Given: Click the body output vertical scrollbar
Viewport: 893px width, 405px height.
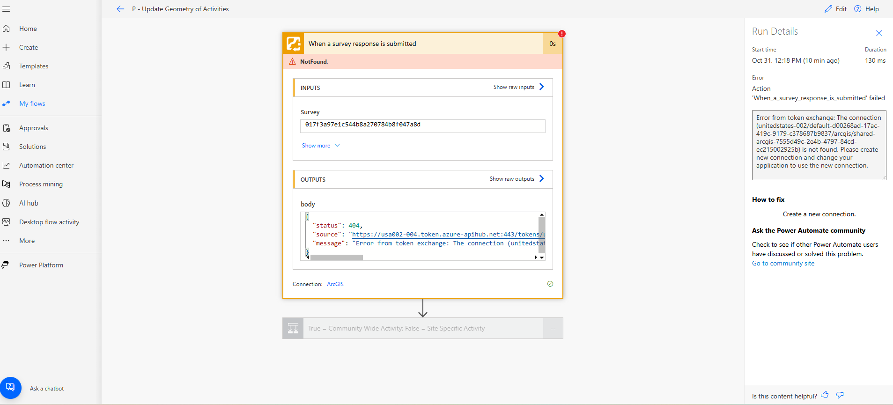Looking at the screenshot, I should pyautogui.click(x=542, y=235).
